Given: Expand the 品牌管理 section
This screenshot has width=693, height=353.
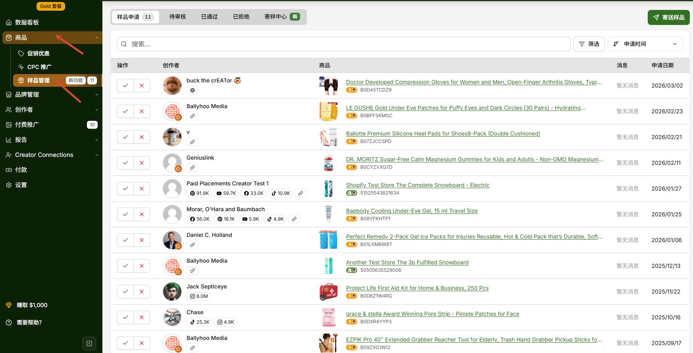Looking at the screenshot, I should pos(97,95).
